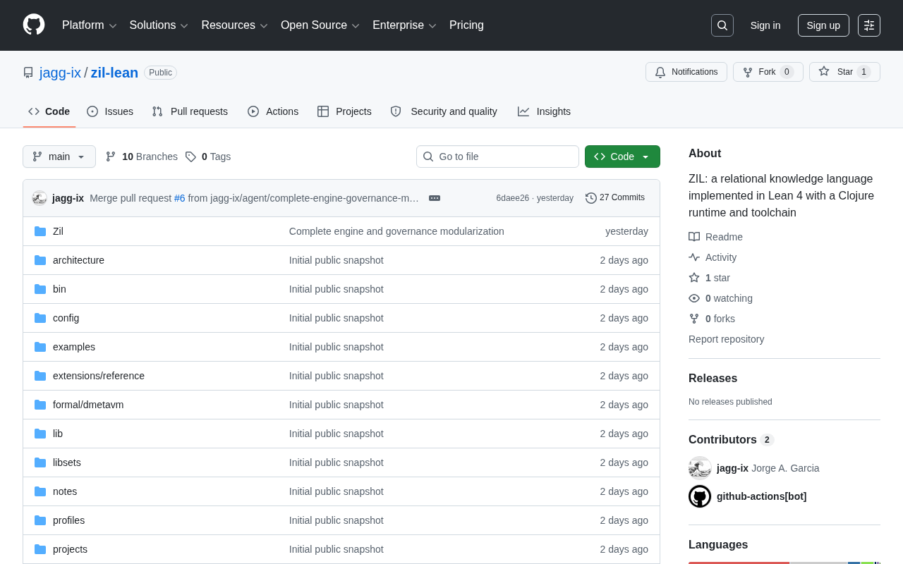Open commit 6daee26
The image size is (903, 564).
pyautogui.click(x=512, y=198)
